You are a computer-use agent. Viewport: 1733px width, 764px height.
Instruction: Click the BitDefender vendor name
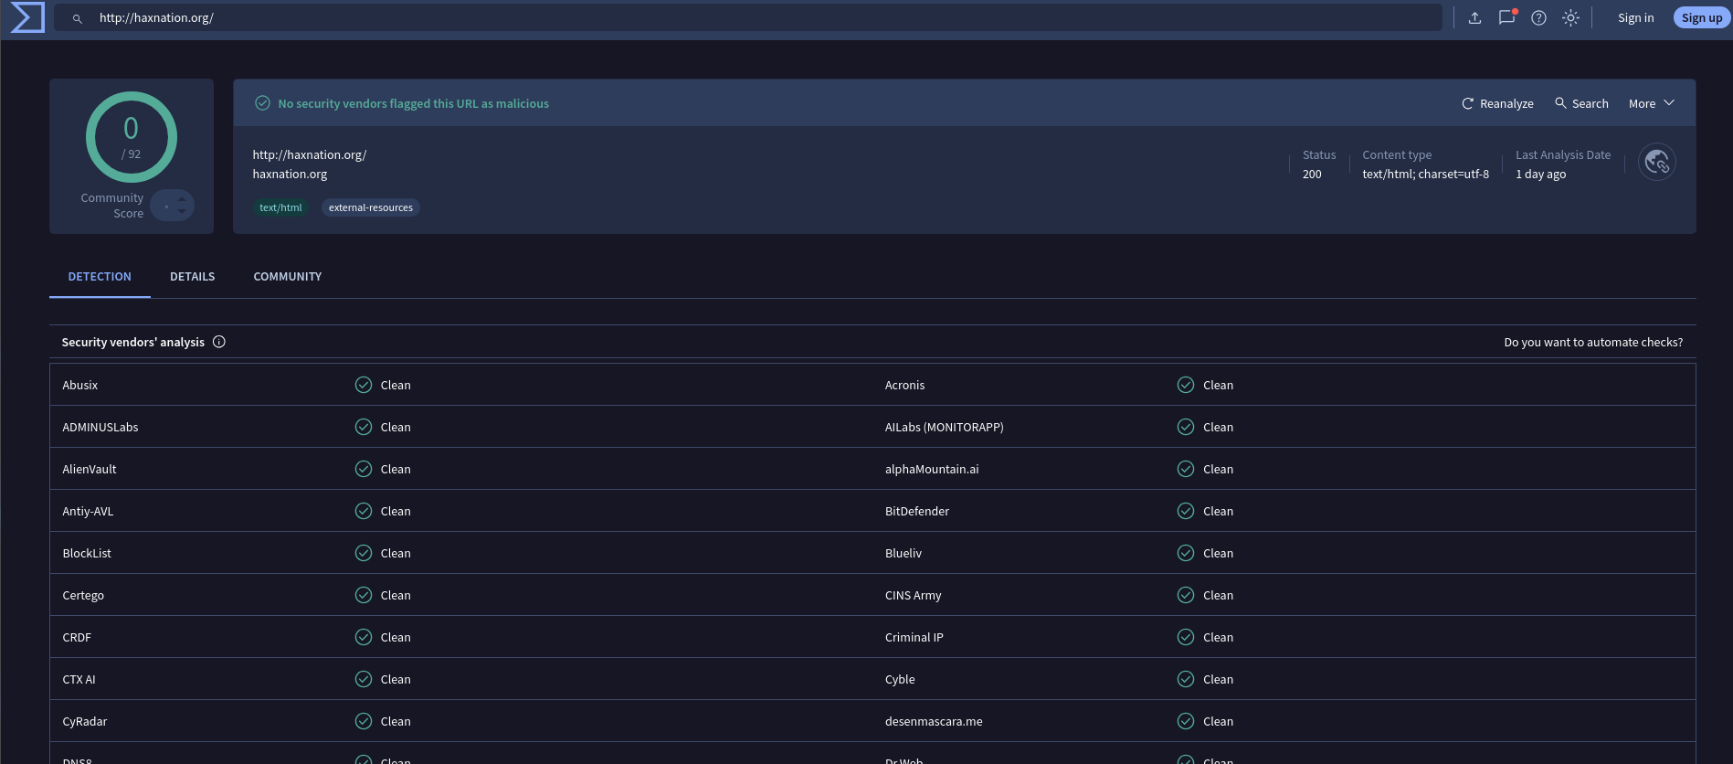point(917,511)
